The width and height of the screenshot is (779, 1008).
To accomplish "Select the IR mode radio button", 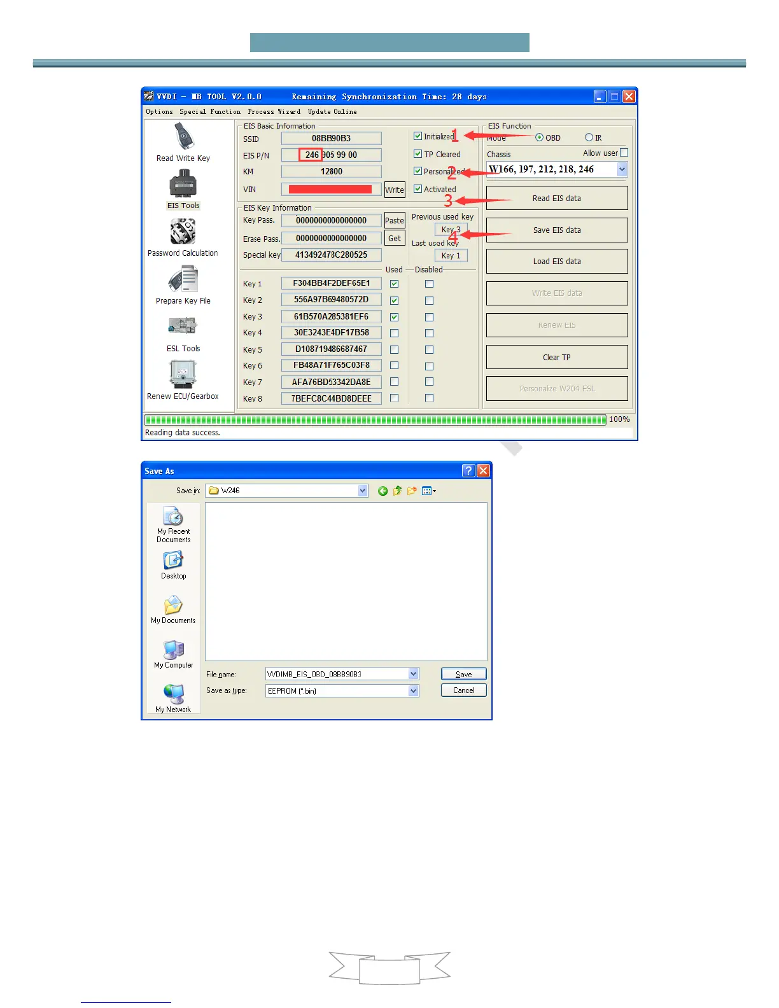I will [x=589, y=137].
